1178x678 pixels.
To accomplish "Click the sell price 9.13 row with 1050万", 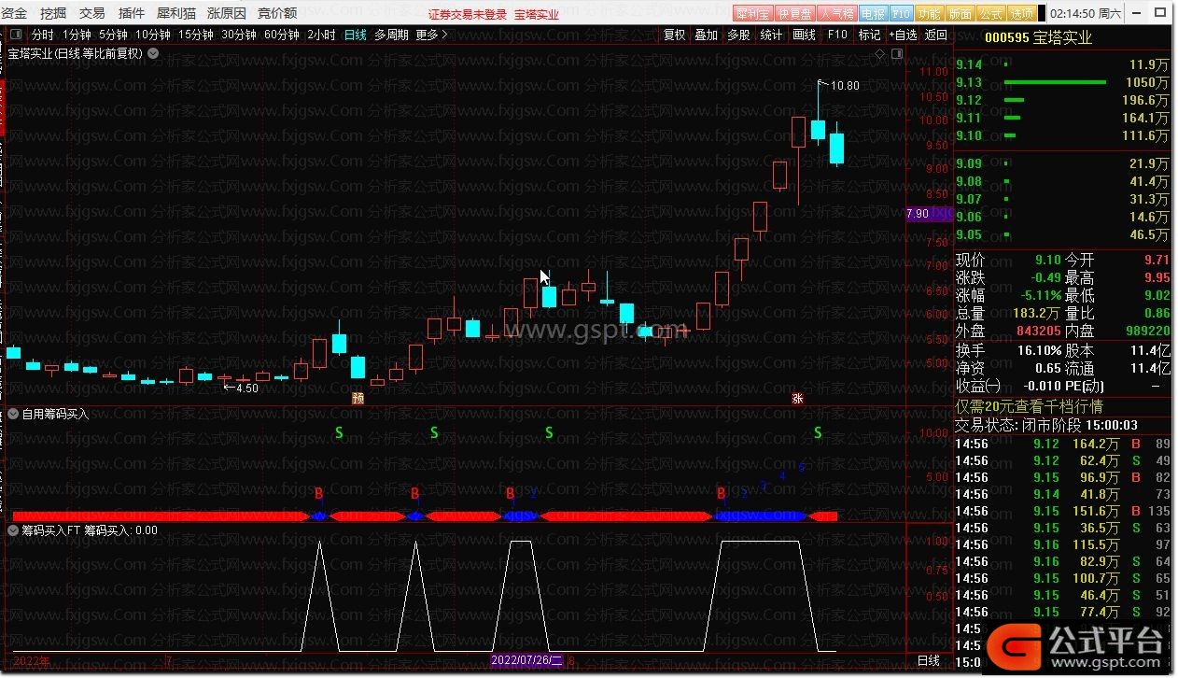I will pos(1063,82).
